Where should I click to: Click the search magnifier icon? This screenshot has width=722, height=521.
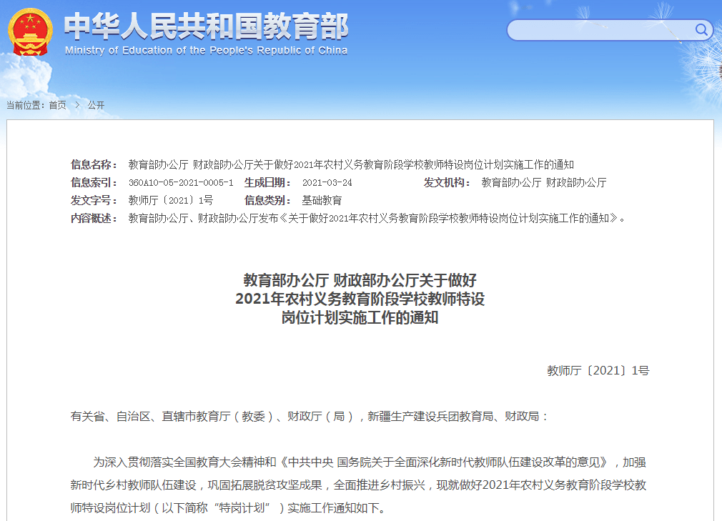tap(701, 31)
